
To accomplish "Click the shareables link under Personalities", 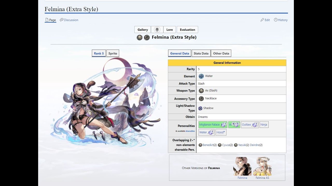I will 190,131.
